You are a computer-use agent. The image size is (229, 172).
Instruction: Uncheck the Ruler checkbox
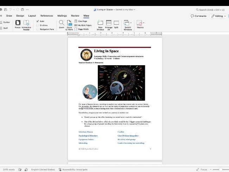38,21
